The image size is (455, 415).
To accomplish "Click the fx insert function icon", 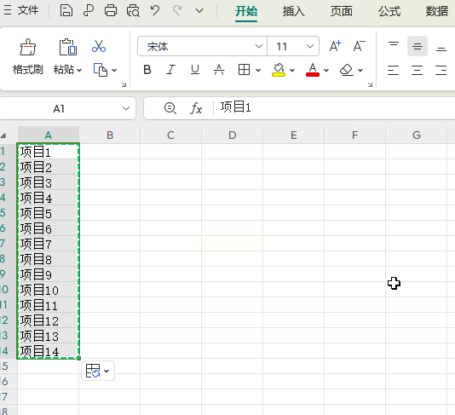I will [196, 108].
